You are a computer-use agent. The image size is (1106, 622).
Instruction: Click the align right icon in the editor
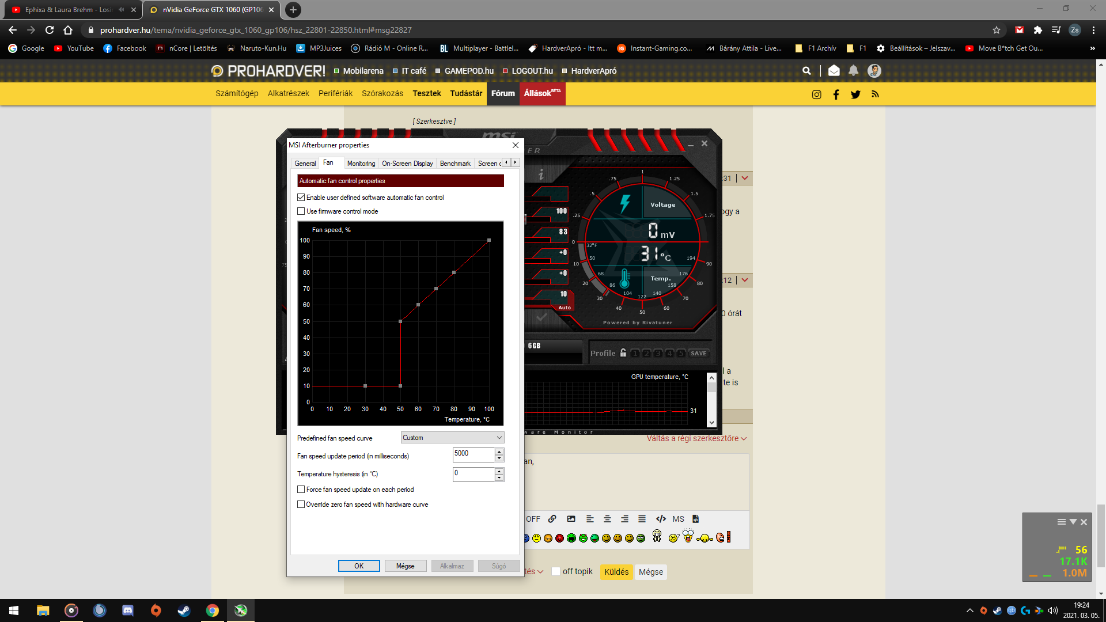pos(624,519)
